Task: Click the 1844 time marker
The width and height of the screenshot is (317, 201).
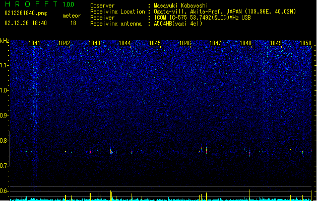Action: point(125,43)
